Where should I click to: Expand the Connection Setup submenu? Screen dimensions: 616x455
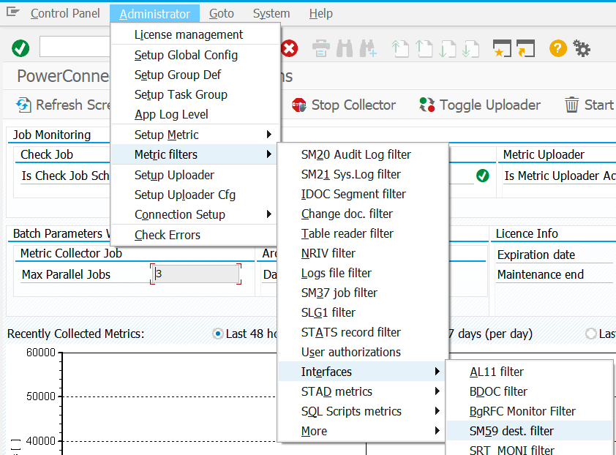195,214
